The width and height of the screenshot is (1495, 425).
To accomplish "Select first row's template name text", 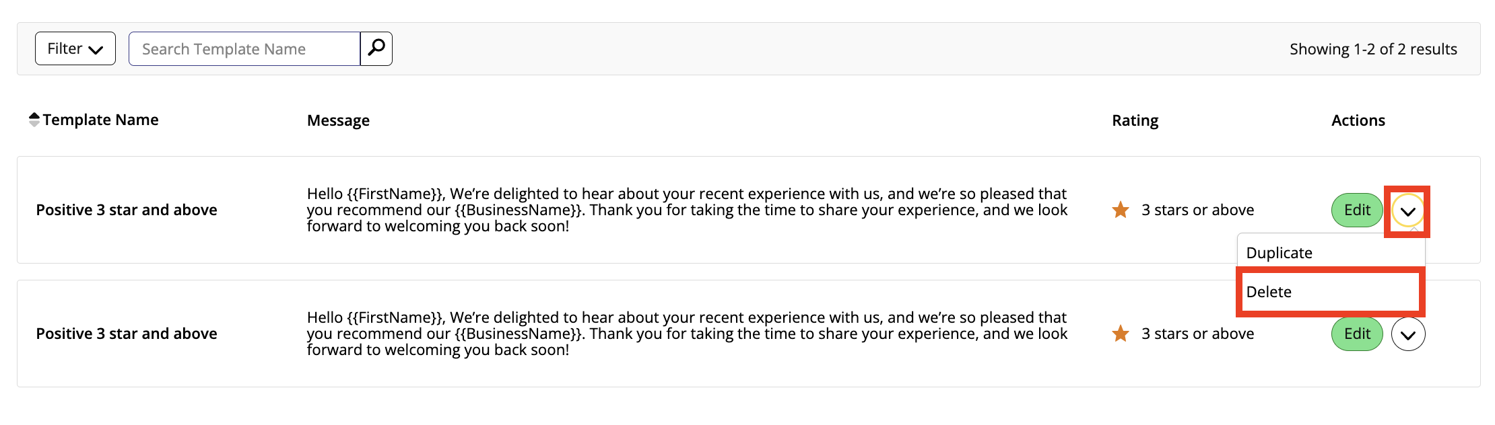I will (127, 210).
